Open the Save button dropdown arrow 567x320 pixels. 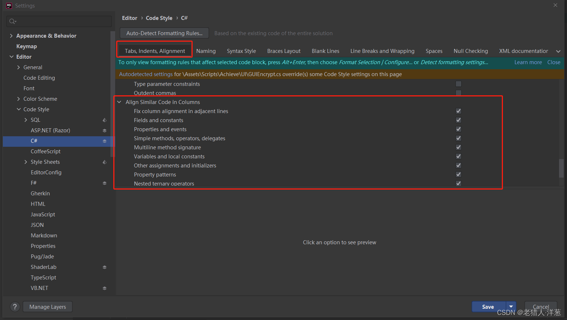[x=511, y=307]
